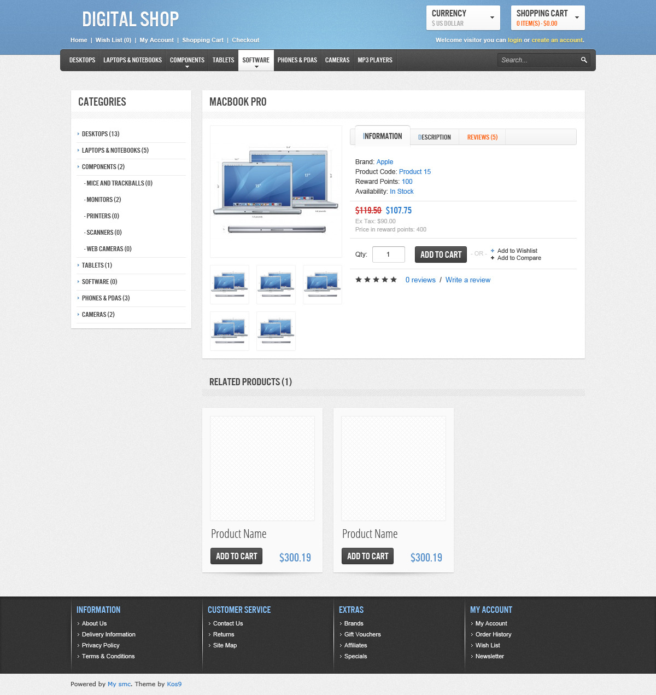The width and height of the screenshot is (656, 695).
Task: Open Scanners (0) subcategory
Action: [x=103, y=233]
